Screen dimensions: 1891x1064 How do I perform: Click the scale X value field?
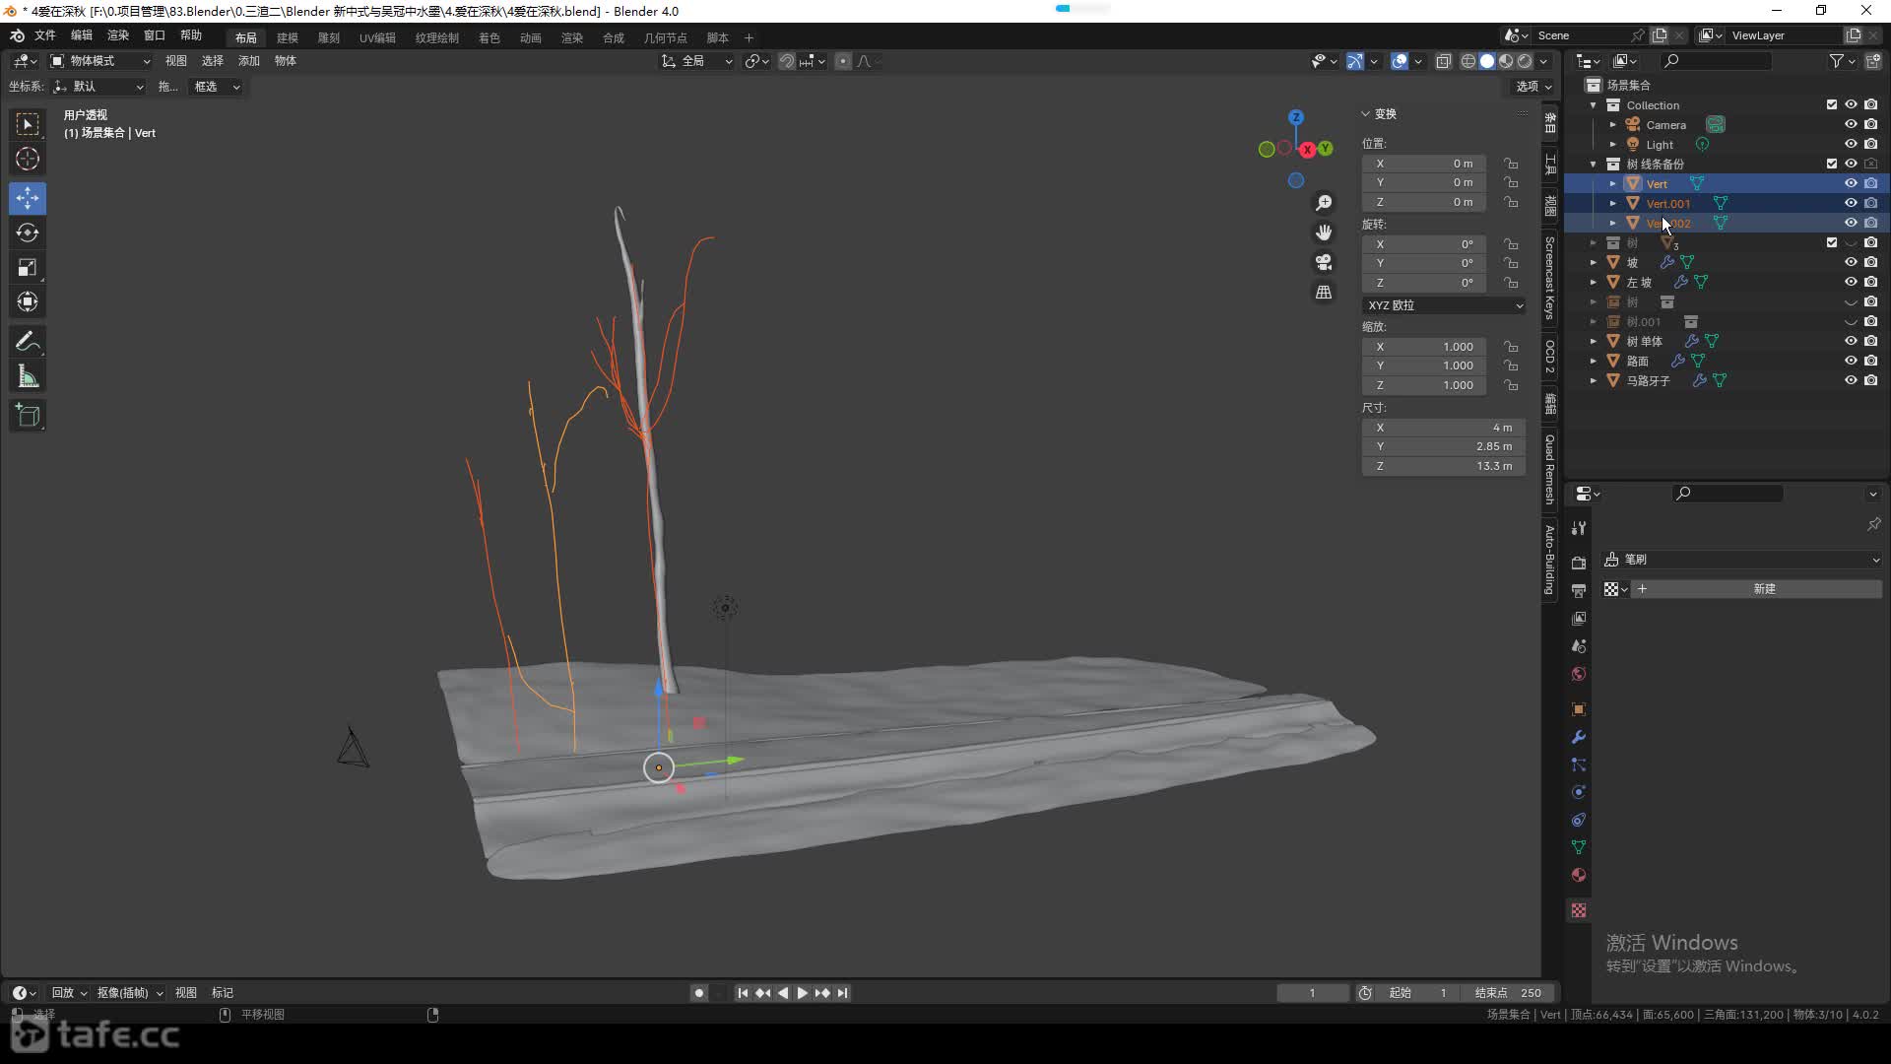point(1424,347)
